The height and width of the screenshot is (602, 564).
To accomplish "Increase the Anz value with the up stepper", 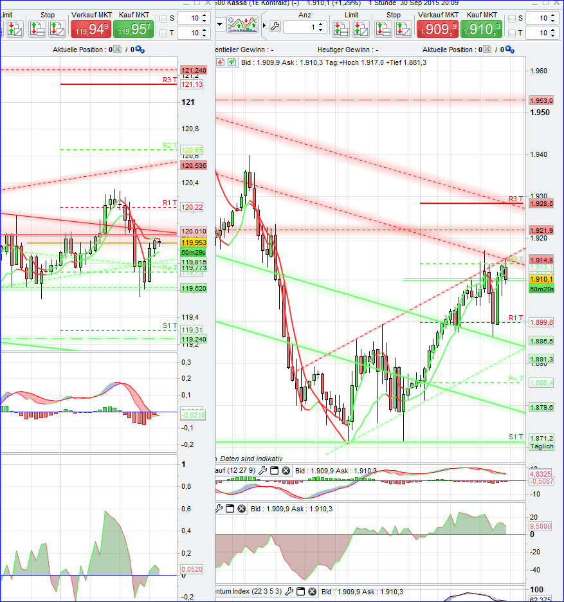I will tap(320, 24).
